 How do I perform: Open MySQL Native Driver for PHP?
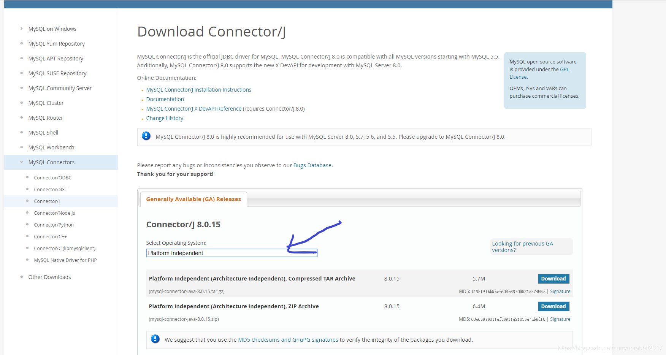(65, 260)
